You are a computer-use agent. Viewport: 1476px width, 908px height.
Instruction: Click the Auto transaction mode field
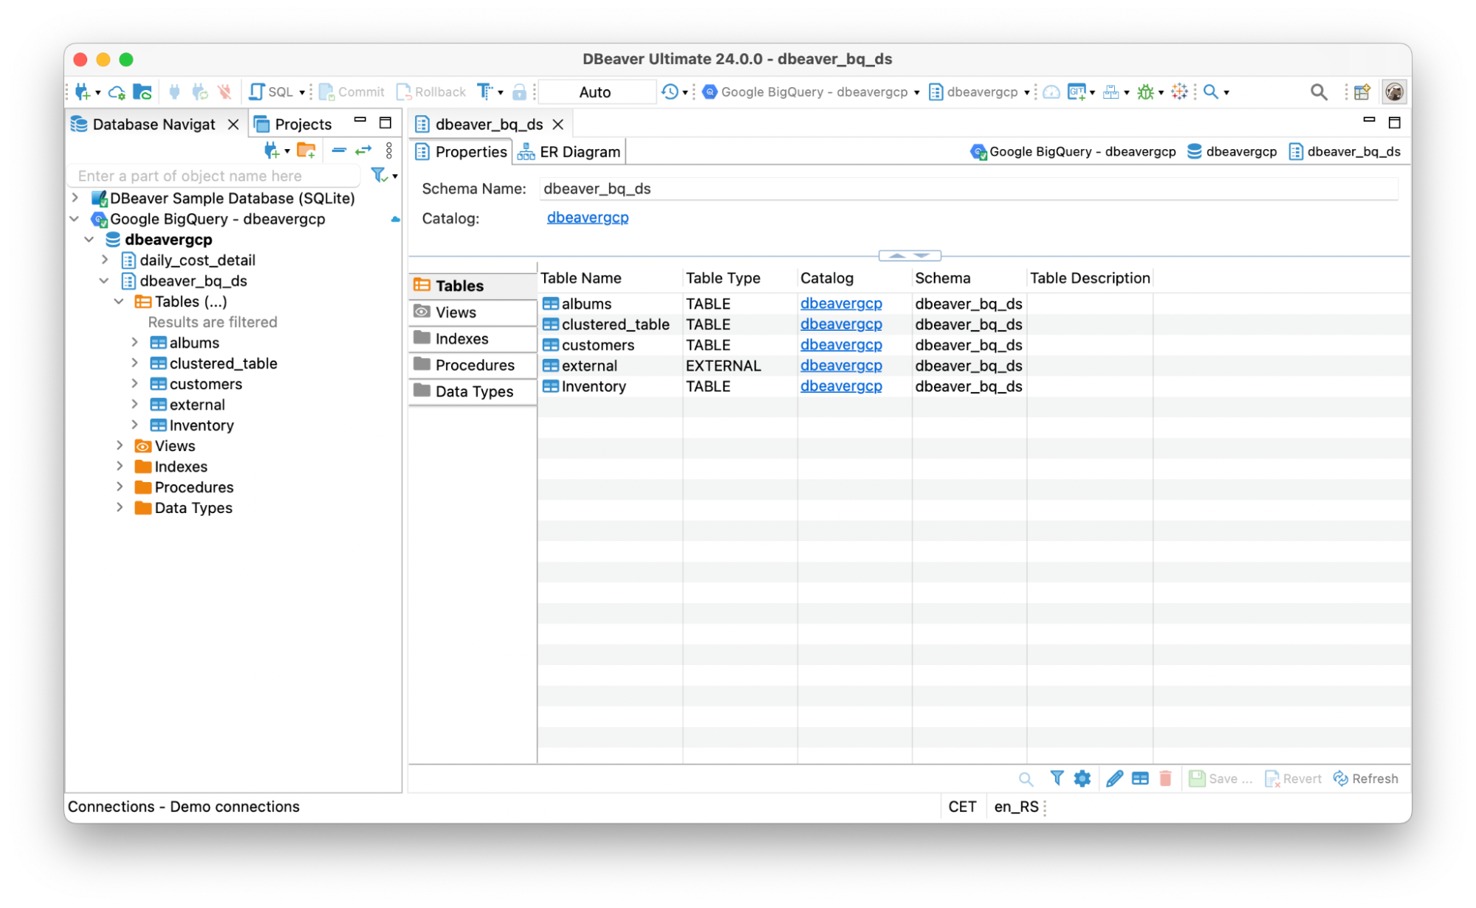pos(597,92)
